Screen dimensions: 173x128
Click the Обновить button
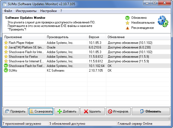[151, 111]
